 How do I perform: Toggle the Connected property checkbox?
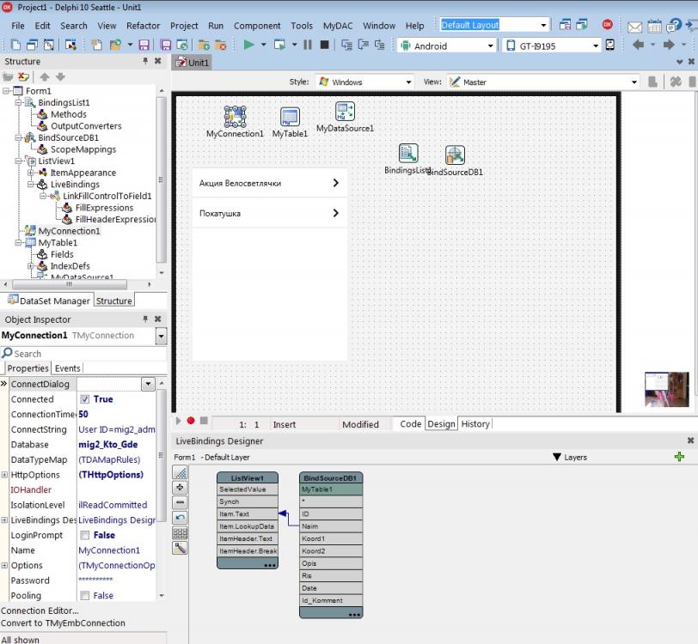coord(84,399)
